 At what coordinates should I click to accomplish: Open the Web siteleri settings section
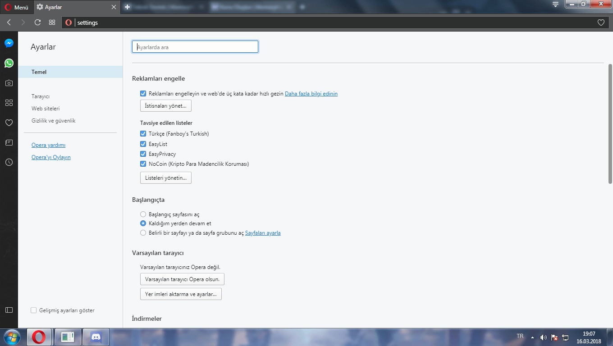click(46, 109)
